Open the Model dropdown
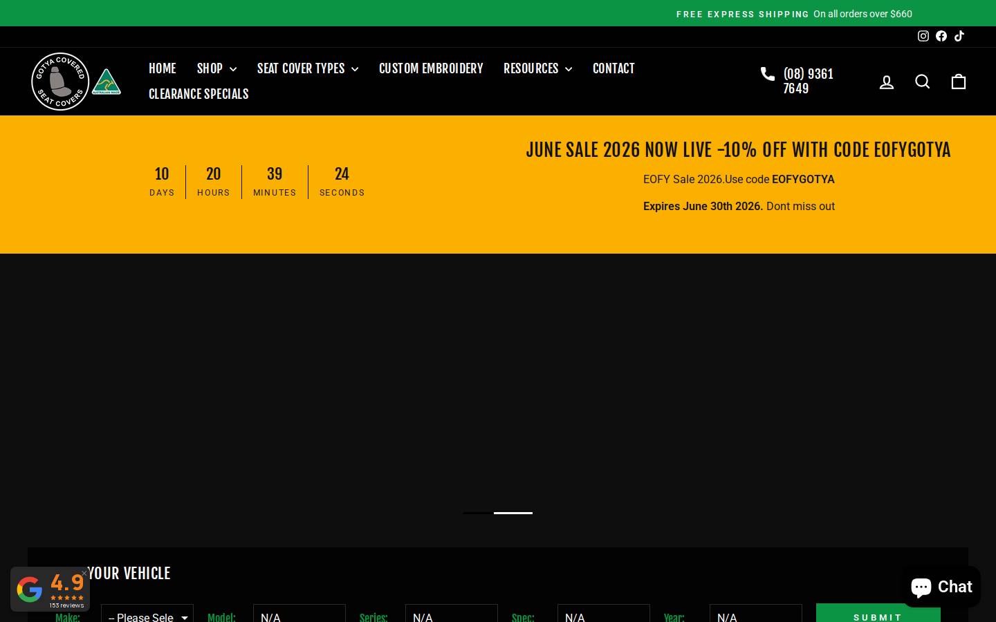The height and width of the screenshot is (622, 996). point(299,613)
